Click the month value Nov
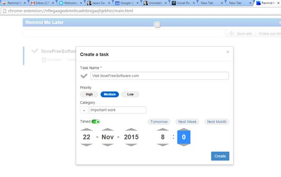281x177 pixels. (x=107, y=137)
